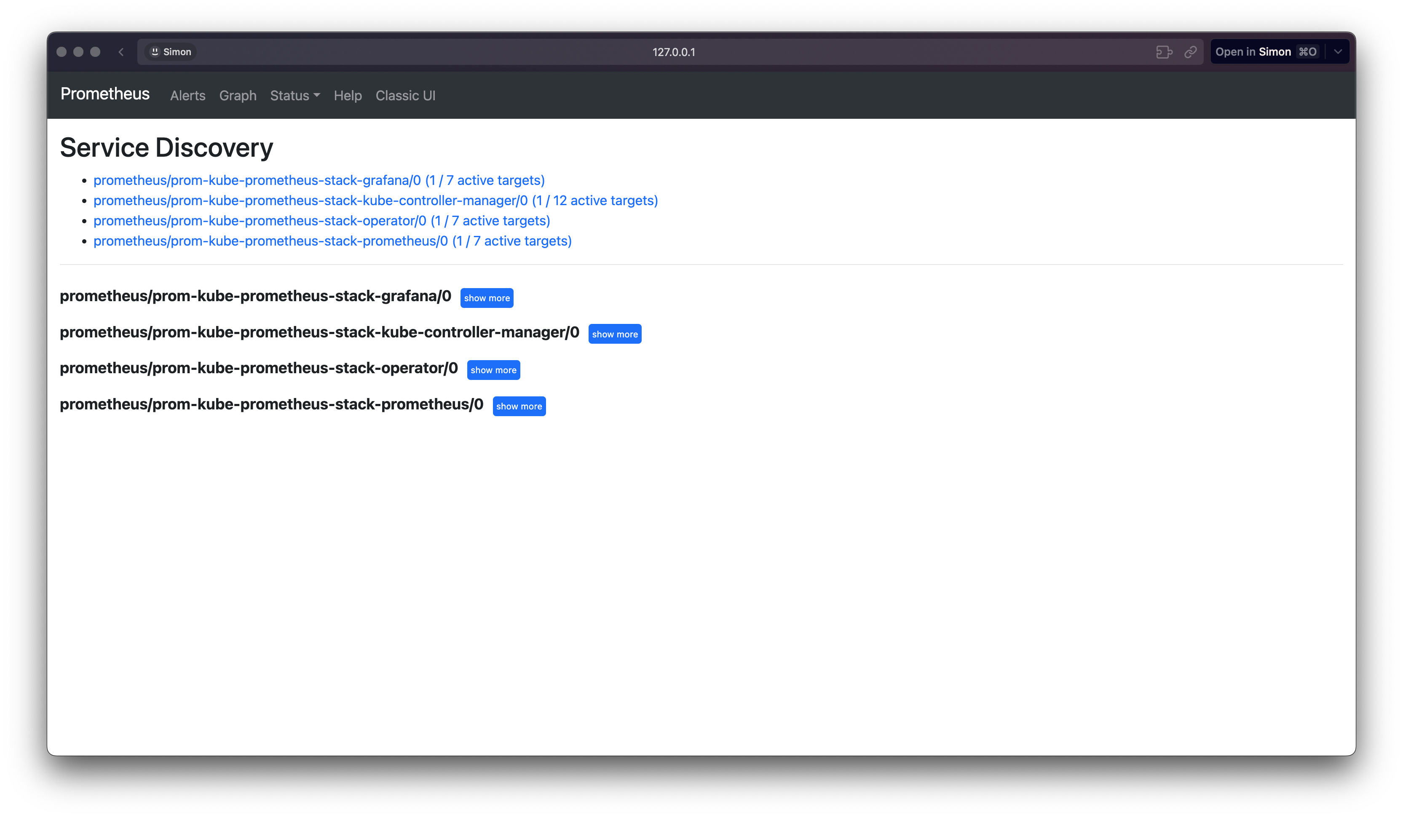Click the stack-prometheus/0 section heading
This screenshot has width=1403, height=818.
click(x=272, y=404)
